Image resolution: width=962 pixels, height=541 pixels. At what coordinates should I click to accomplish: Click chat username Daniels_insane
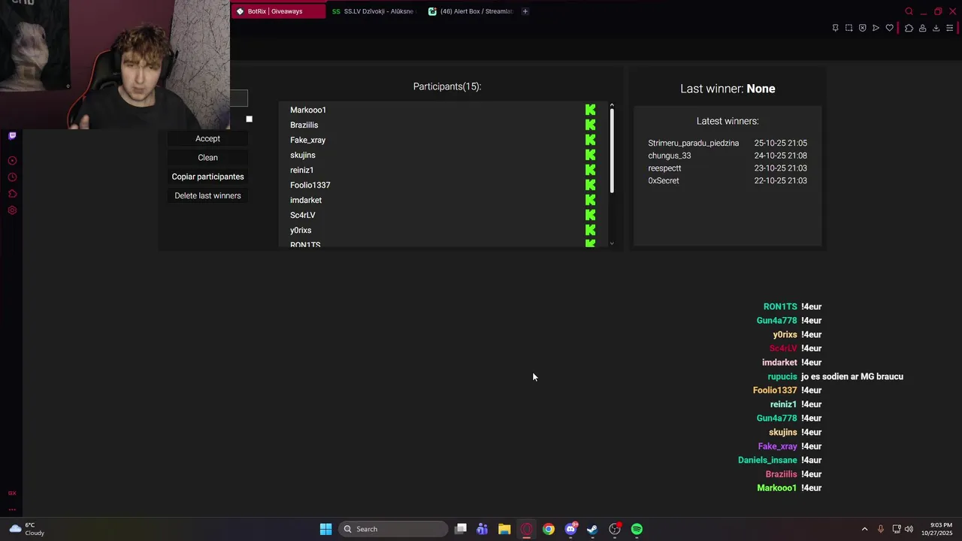tap(767, 460)
